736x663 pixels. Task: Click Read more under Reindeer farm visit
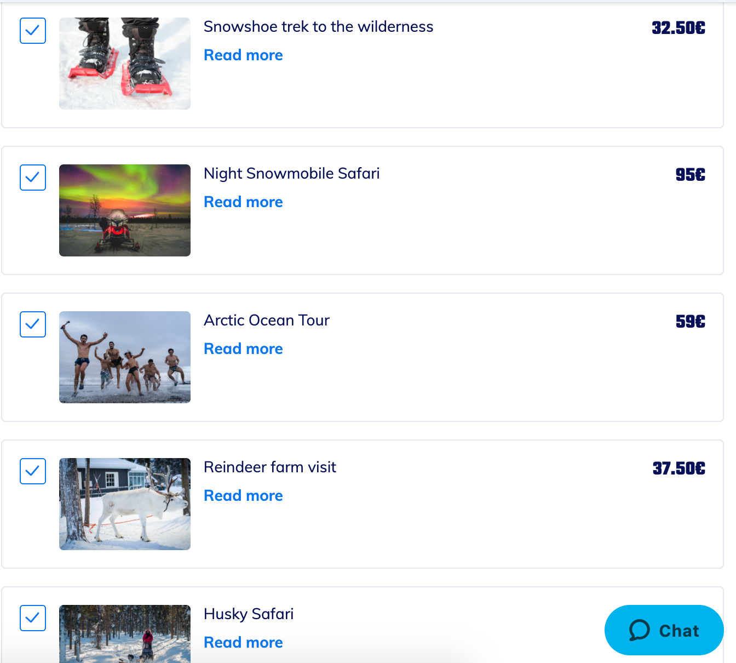coord(243,496)
